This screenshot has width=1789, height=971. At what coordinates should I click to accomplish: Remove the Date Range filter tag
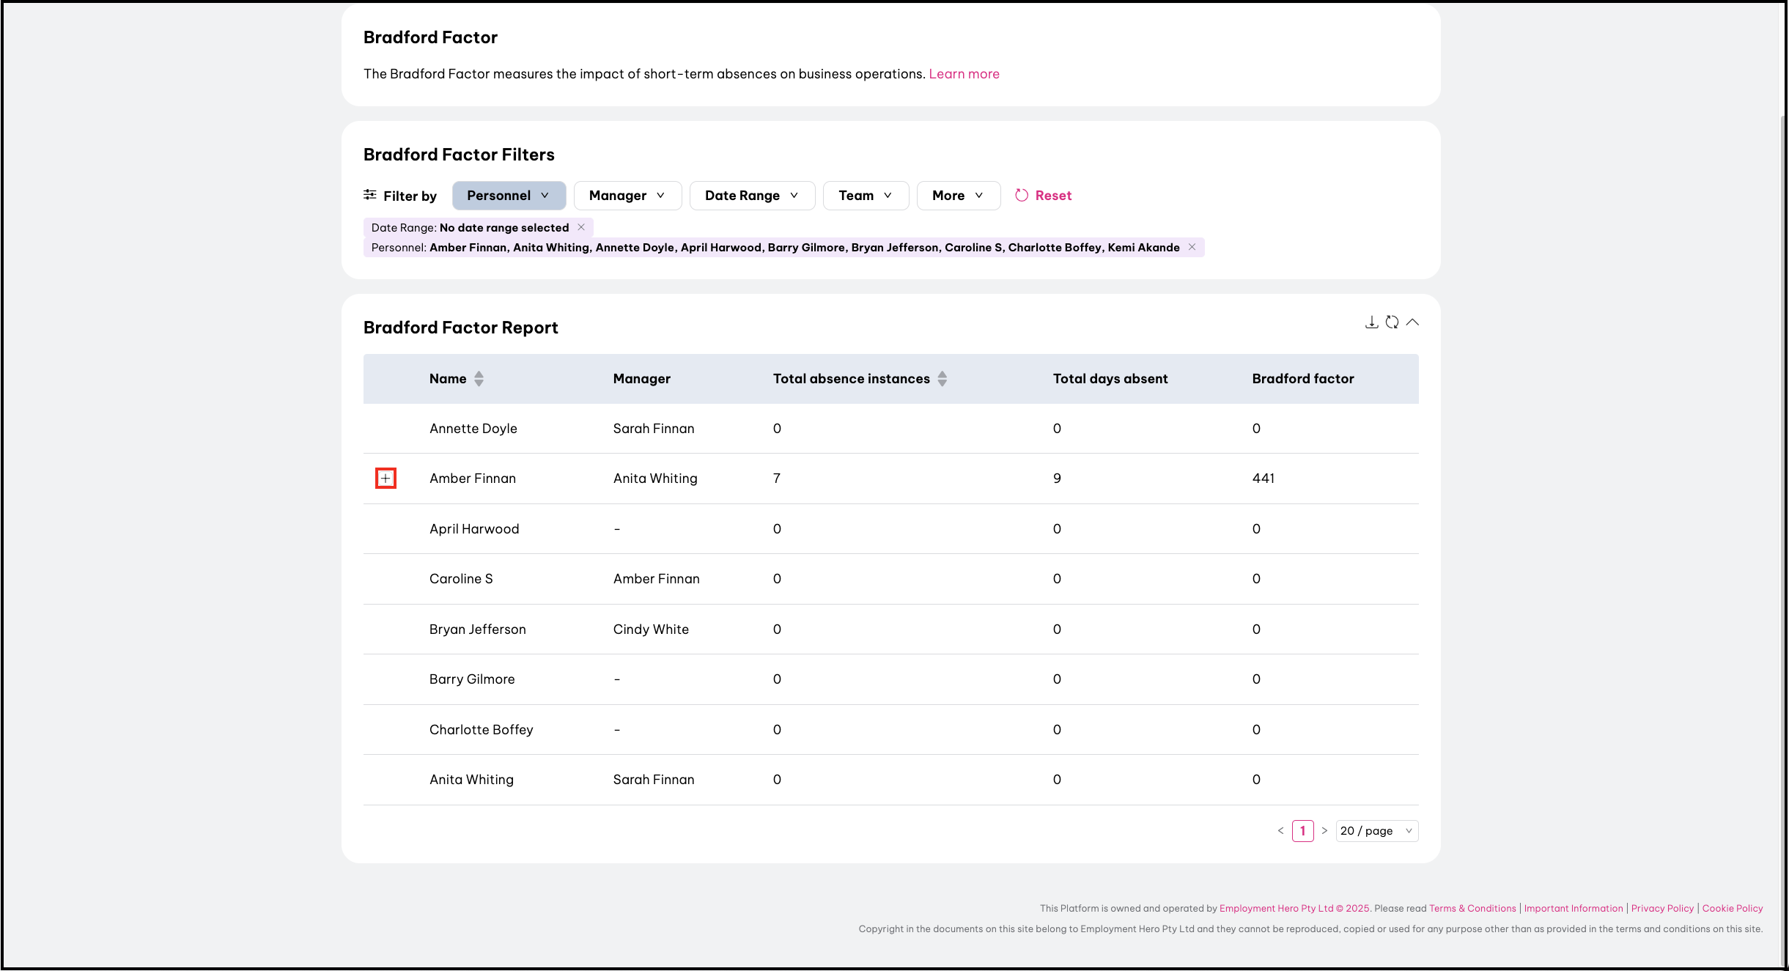pyautogui.click(x=581, y=227)
